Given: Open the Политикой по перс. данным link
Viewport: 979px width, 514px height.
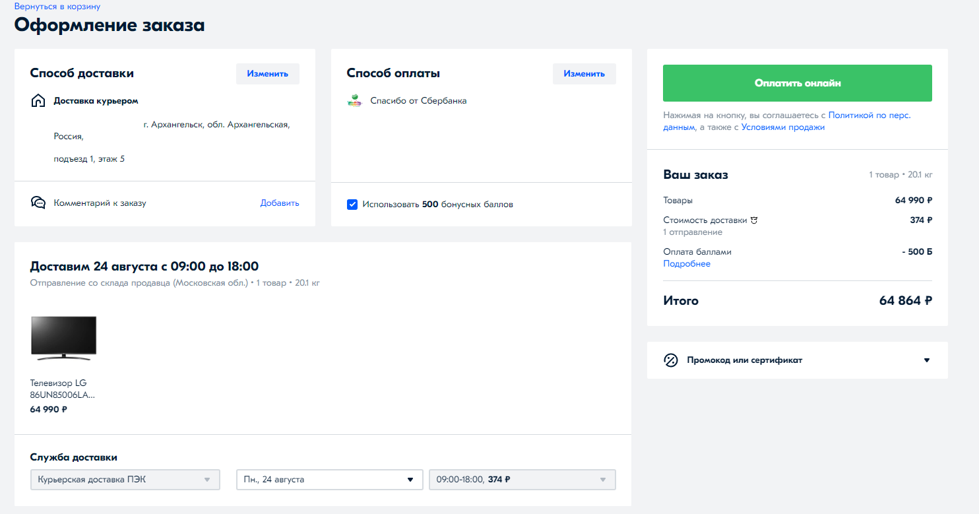Looking at the screenshot, I should (x=869, y=115).
